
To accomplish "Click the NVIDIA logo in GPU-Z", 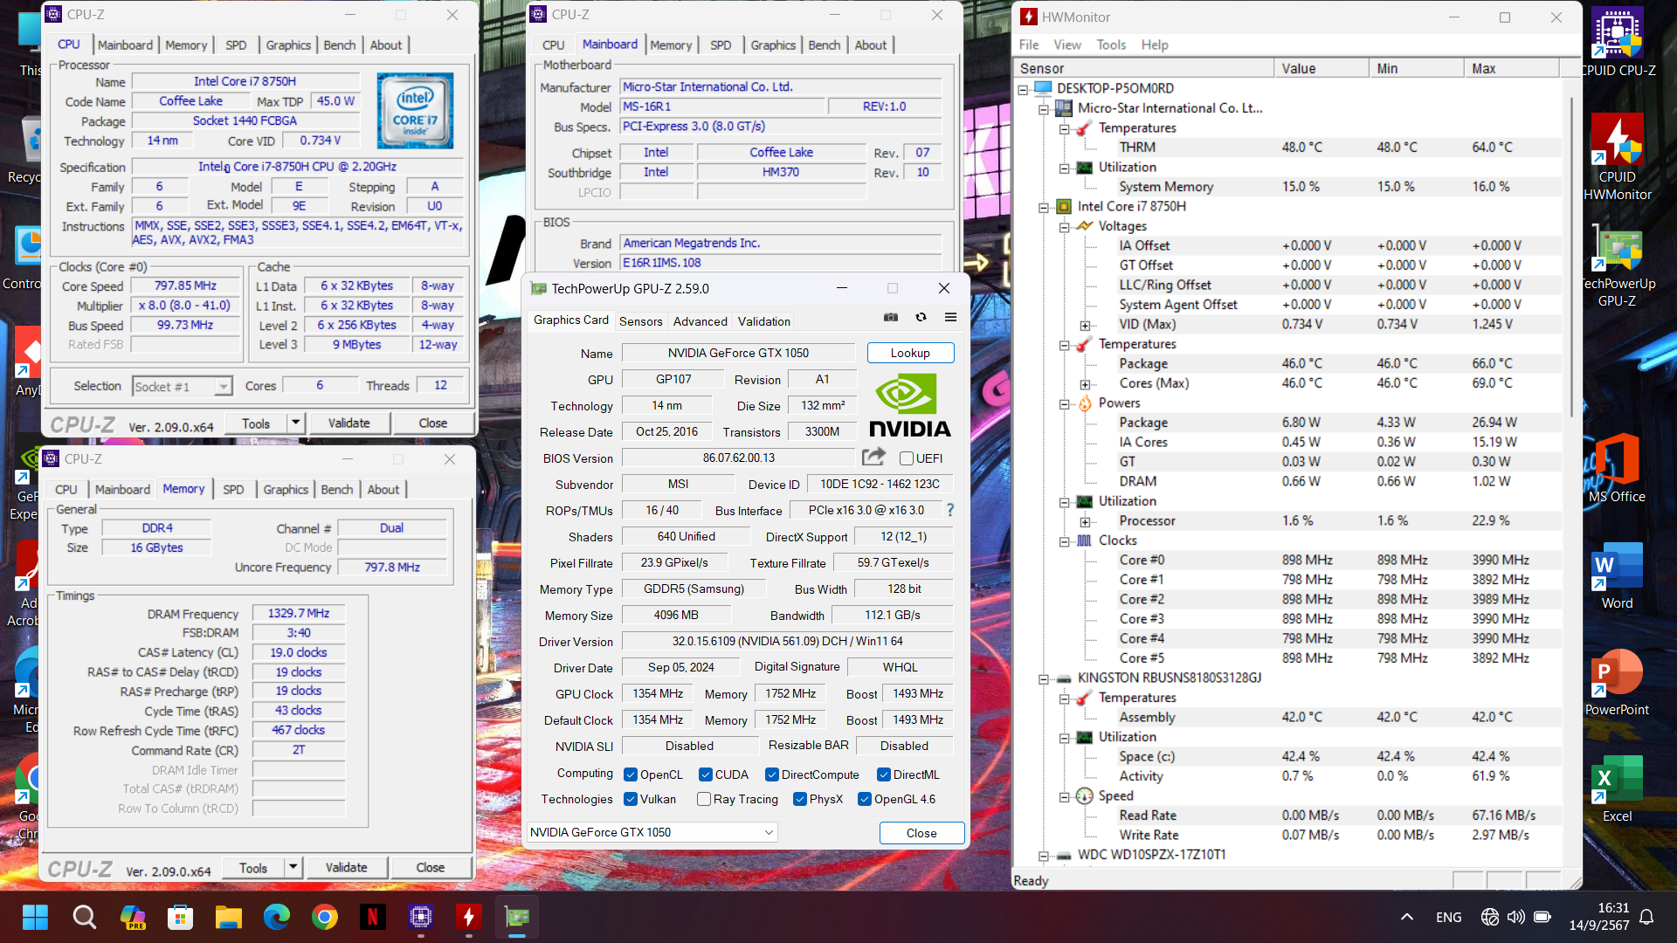I will 909,405.
